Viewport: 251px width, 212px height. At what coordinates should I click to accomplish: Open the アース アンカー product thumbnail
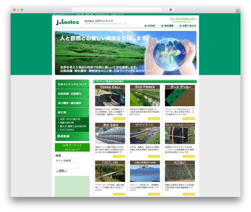180,96
